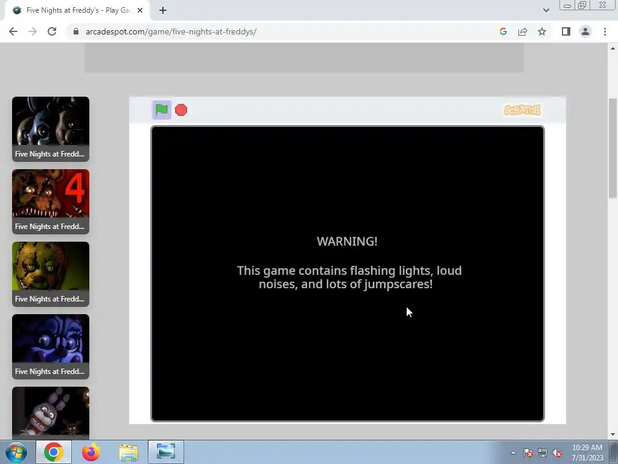Launch Firefox from the taskbar
Image resolution: width=618 pixels, height=464 pixels.
91,452
